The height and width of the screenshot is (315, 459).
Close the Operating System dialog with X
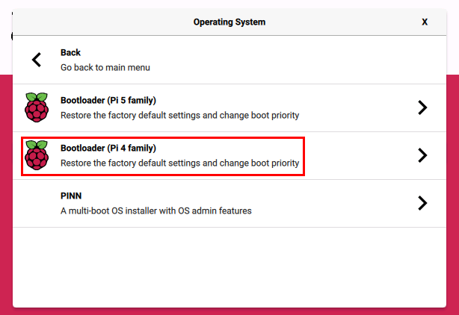tap(425, 22)
